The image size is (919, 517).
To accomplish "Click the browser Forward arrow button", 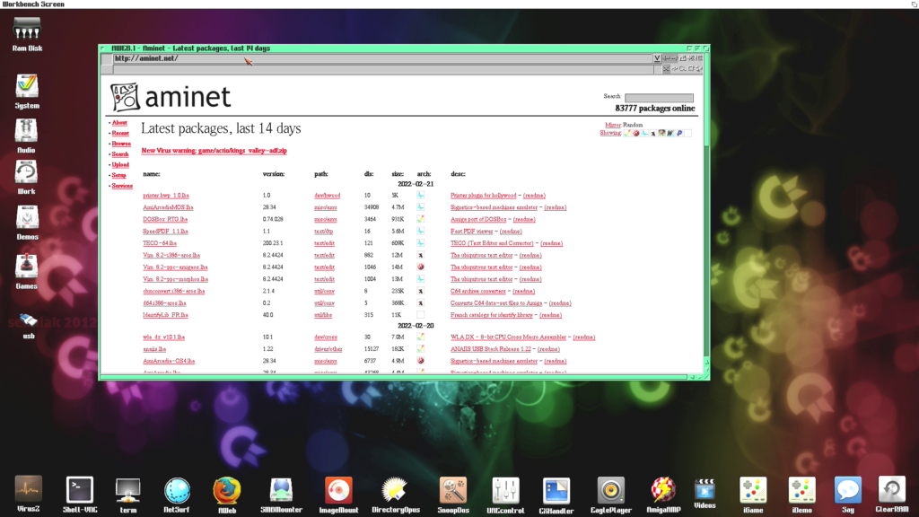I will pyautogui.click(x=675, y=58).
